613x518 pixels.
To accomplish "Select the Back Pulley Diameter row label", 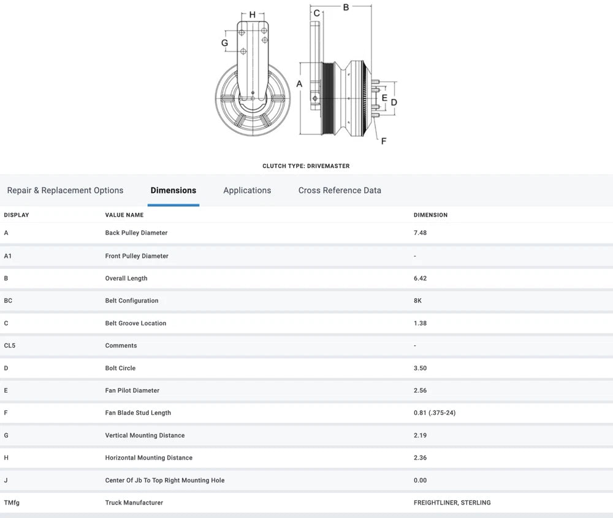I will pos(136,233).
